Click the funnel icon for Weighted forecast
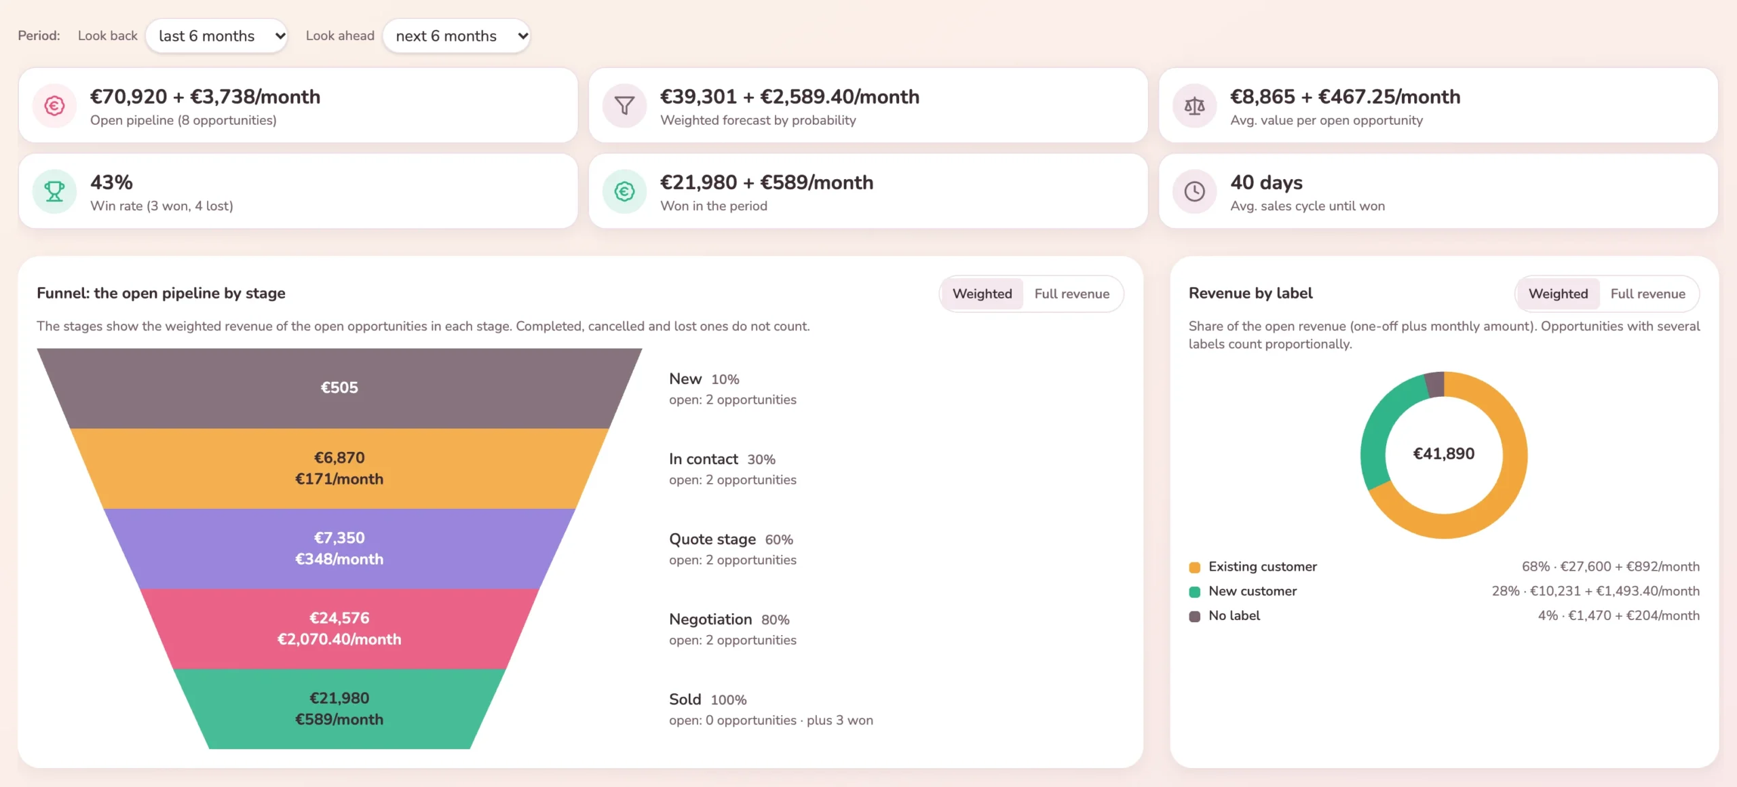The width and height of the screenshot is (1737, 787). coord(624,106)
